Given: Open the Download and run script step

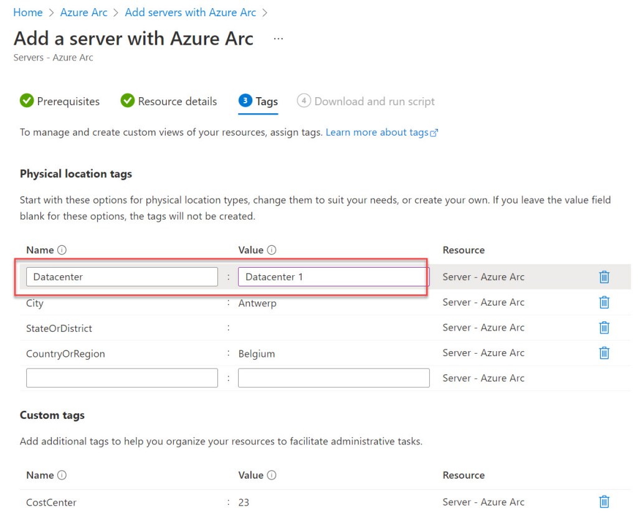Looking at the screenshot, I should [366, 101].
